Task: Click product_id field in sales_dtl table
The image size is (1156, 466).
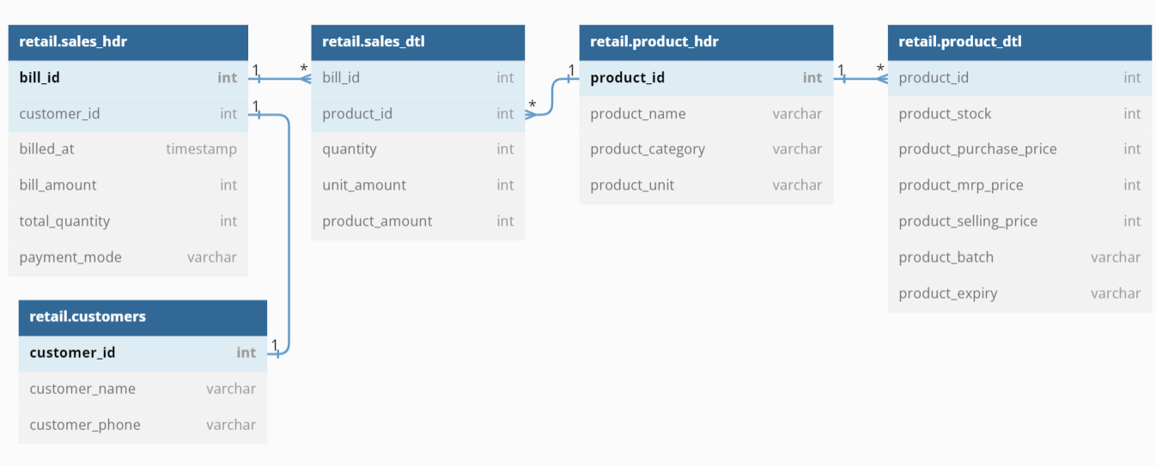Action: coord(417,114)
